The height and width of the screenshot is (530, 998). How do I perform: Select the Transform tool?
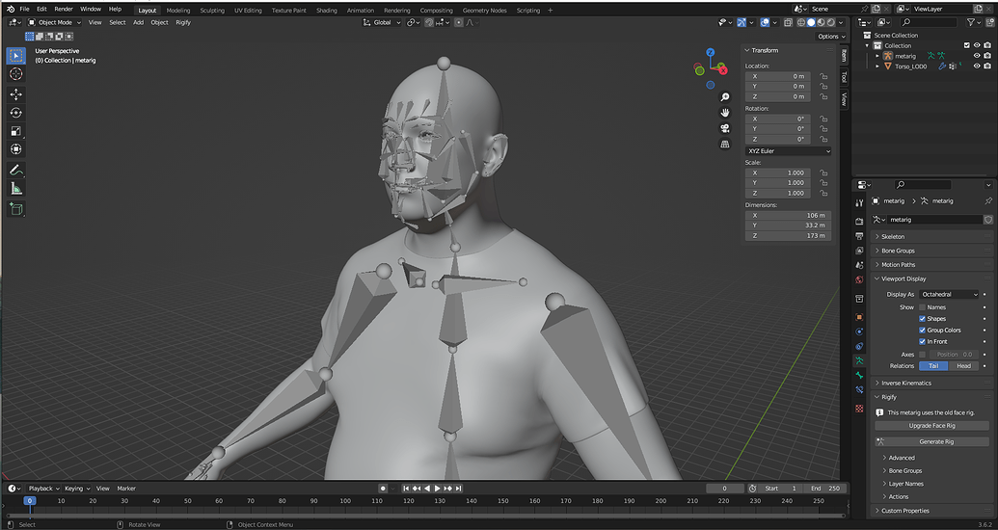pos(16,149)
